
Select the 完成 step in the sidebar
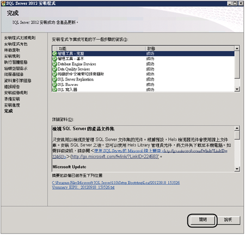tap(8, 111)
